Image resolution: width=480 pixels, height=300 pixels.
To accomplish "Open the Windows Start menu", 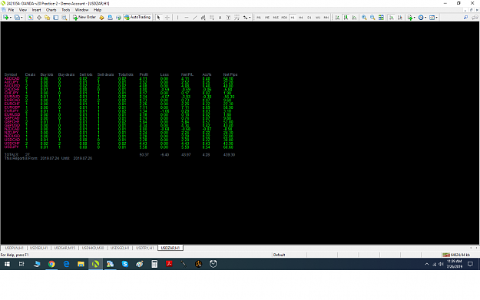I will [7, 264].
